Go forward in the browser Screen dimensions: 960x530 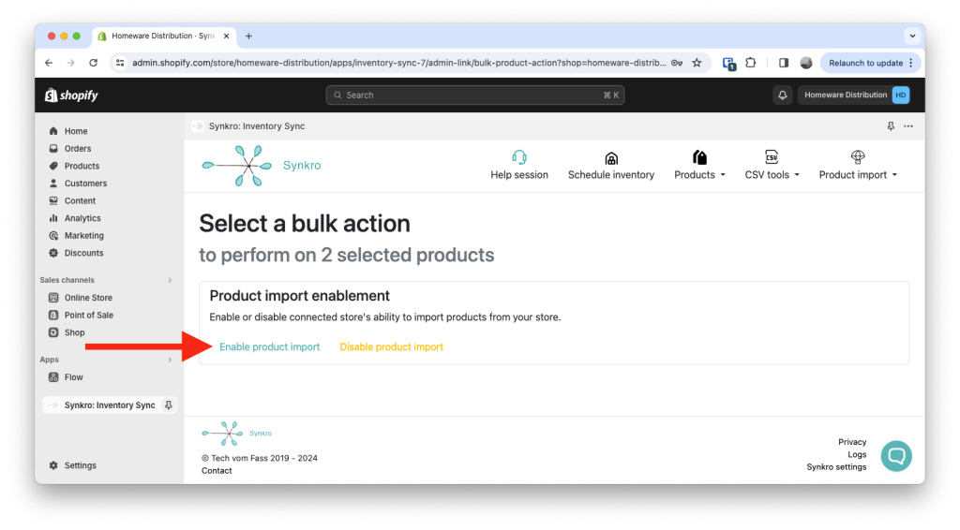pyautogui.click(x=71, y=63)
